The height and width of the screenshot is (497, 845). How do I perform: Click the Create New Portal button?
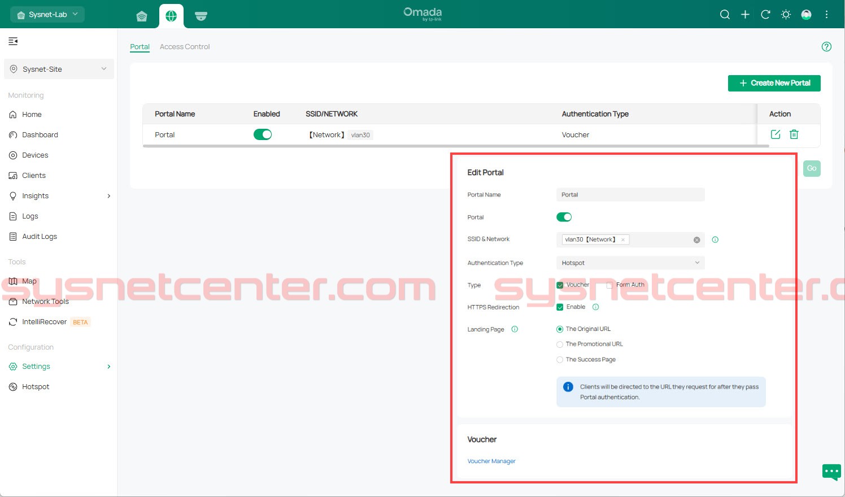[x=774, y=83]
